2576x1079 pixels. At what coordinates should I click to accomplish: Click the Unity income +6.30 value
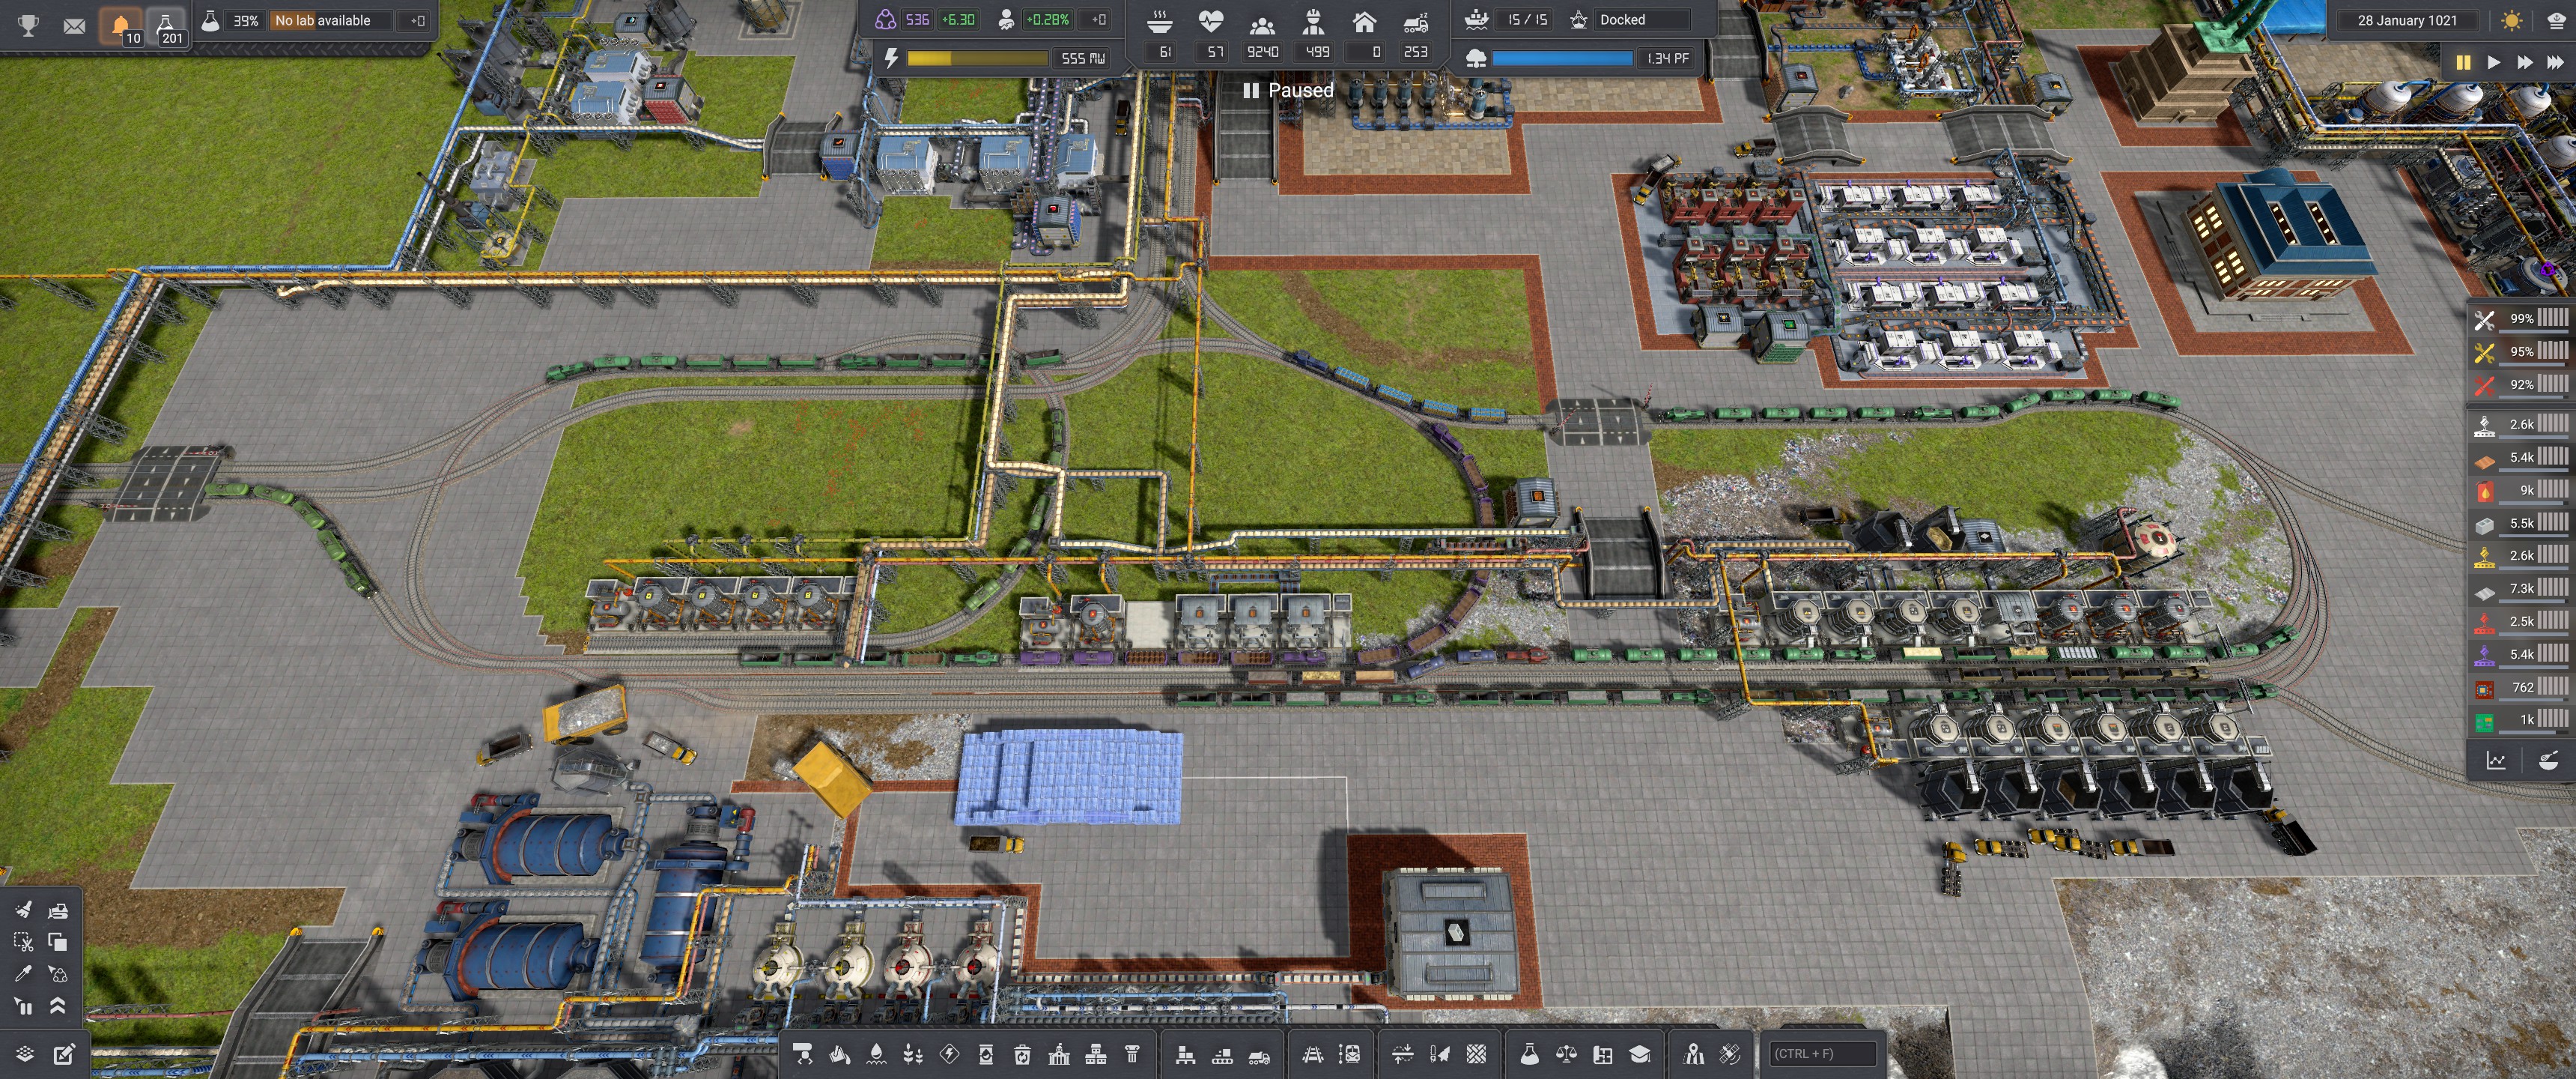click(x=958, y=19)
